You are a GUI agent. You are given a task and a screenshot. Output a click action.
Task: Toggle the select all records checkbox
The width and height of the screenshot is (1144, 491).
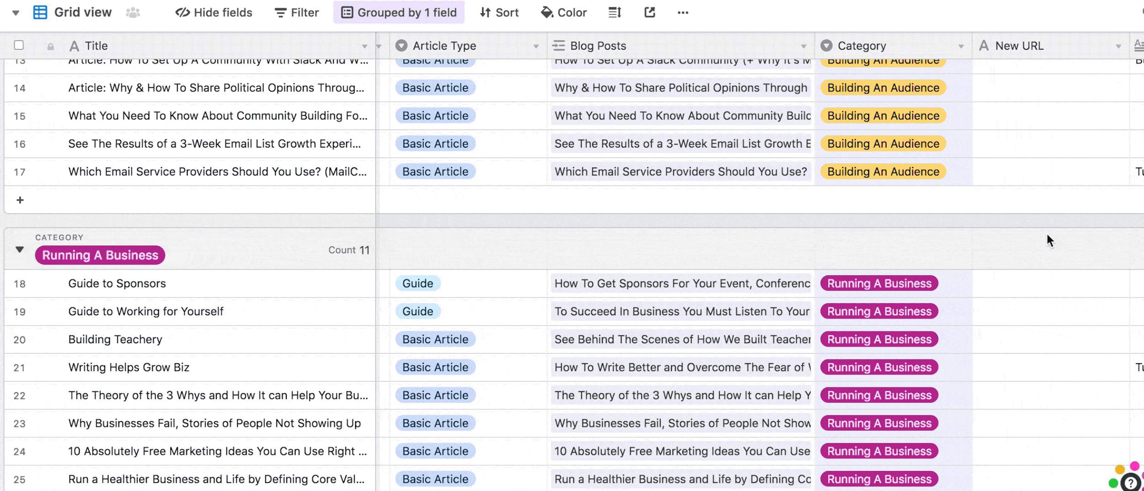point(19,45)
